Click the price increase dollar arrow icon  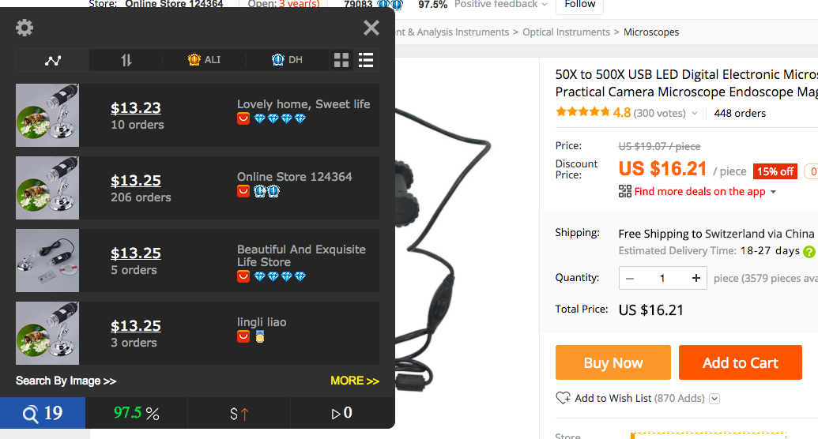coord(239,414)
